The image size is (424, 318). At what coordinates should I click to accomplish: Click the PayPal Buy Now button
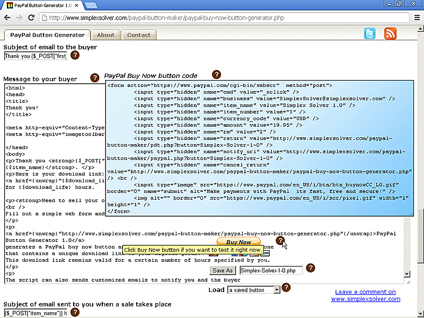tap(238, 242)
